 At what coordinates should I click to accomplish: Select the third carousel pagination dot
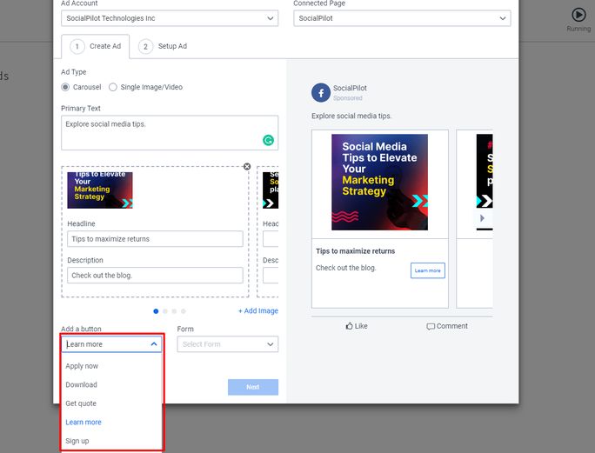click(x=174, y=311)
